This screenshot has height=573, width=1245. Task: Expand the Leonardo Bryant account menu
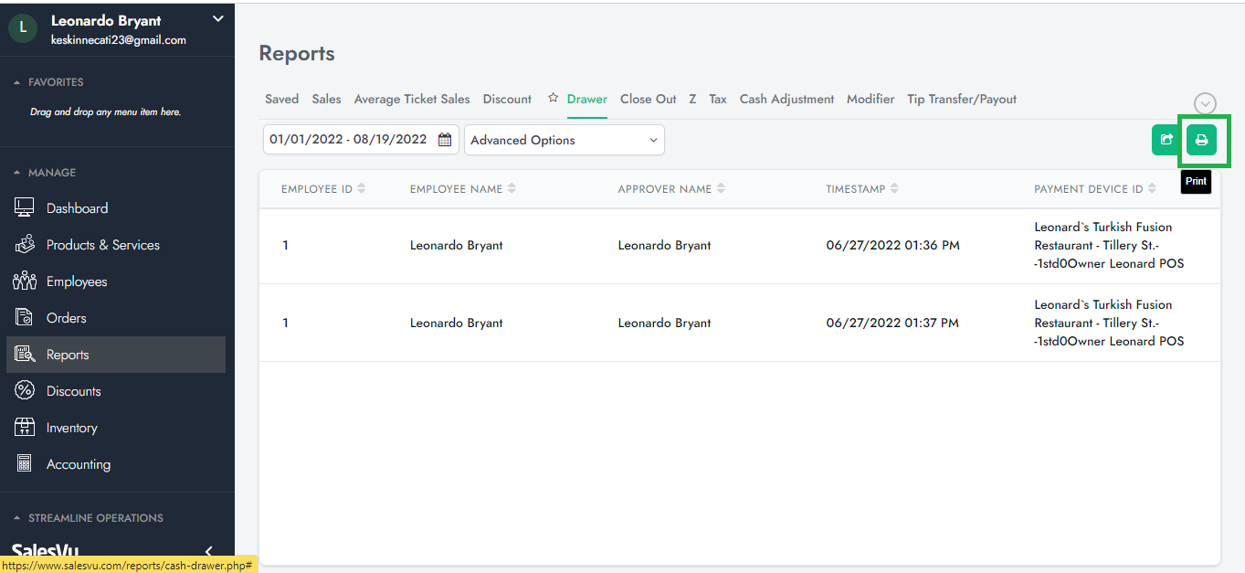click(217, 18)
